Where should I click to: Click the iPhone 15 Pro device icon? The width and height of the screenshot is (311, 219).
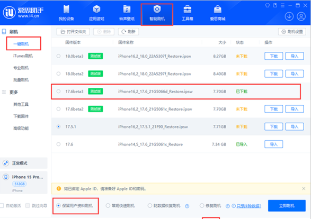[x=6, y=177]
